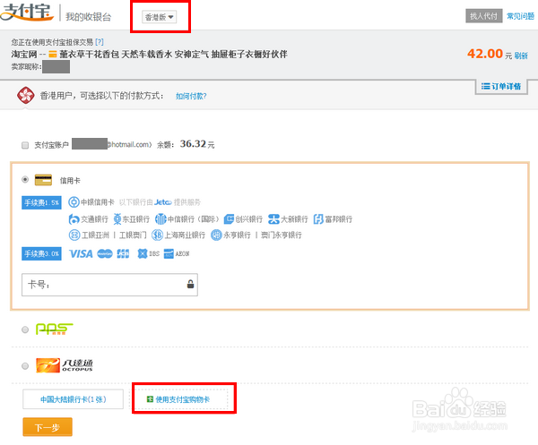Select the PPS payment radio button
The image size is (538, 445).
[25, 329]
